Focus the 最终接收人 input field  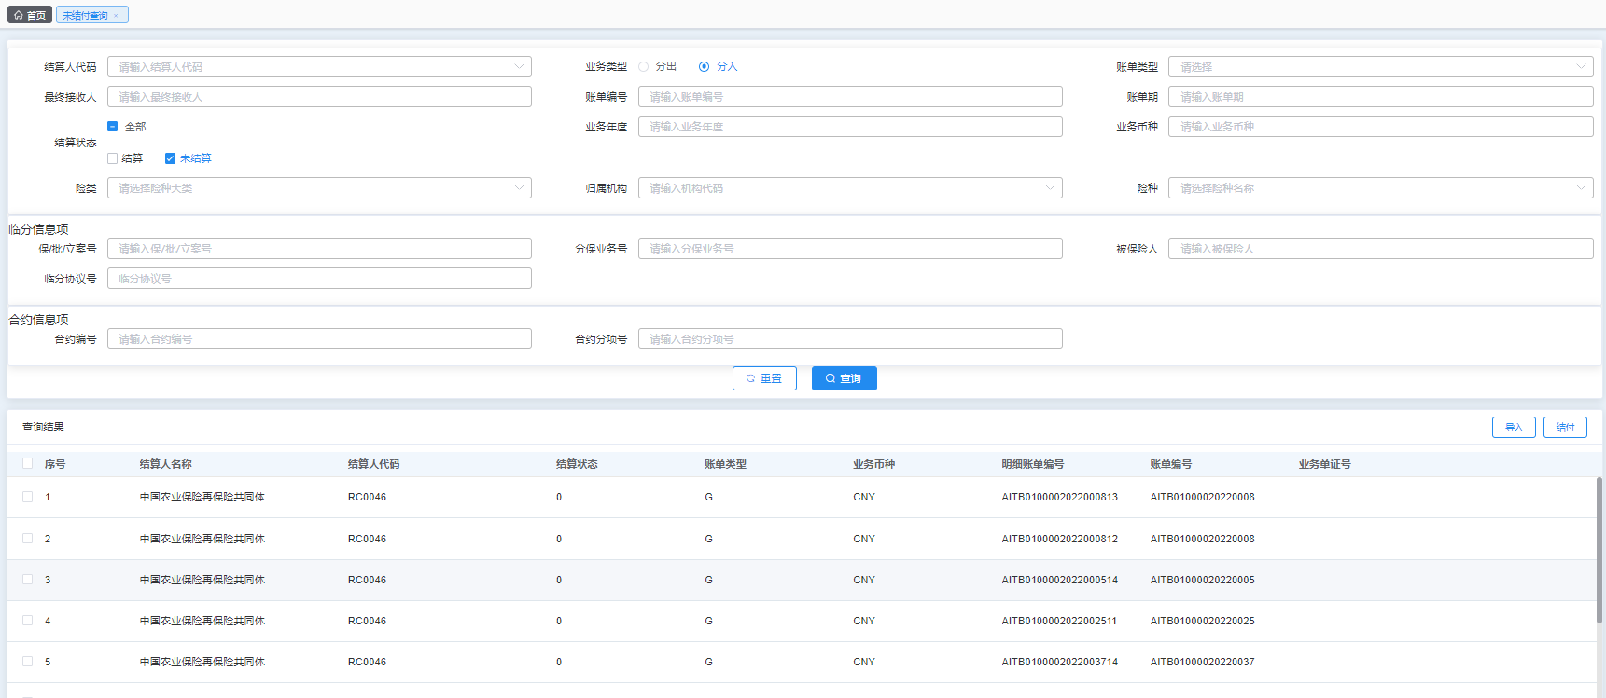(319, 97)
